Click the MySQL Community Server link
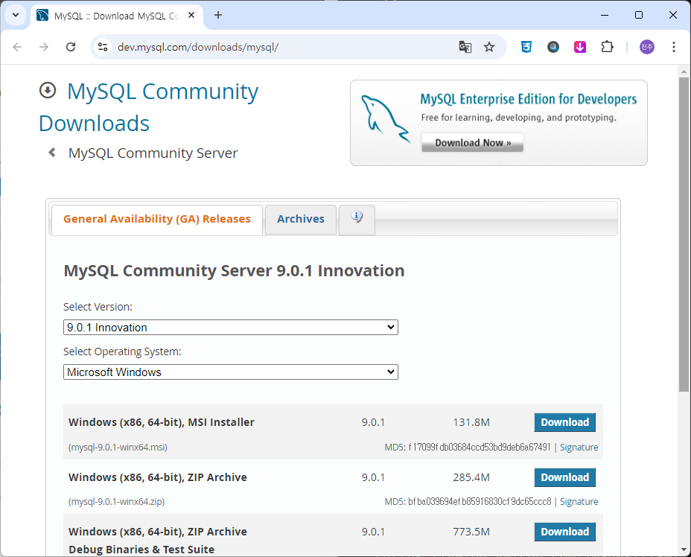The height and width of the screenshot is (557, 691). click(153, 153)
